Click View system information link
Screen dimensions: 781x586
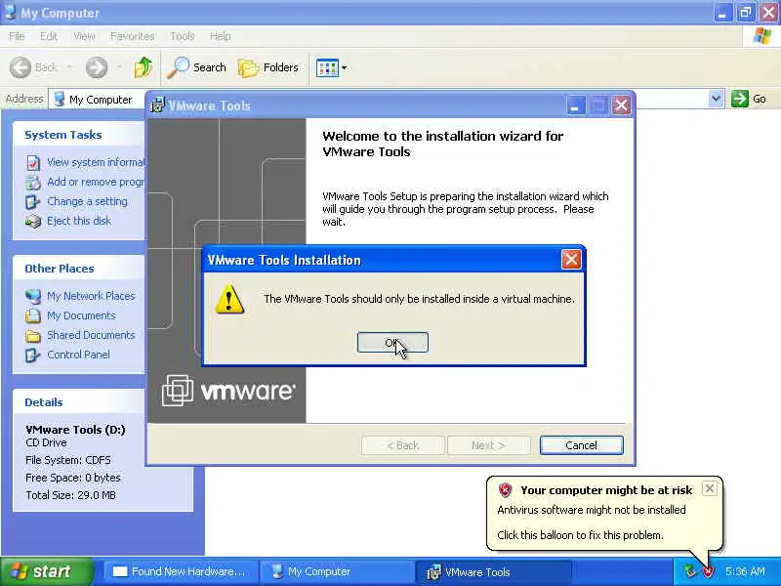[x=96, y=162]
